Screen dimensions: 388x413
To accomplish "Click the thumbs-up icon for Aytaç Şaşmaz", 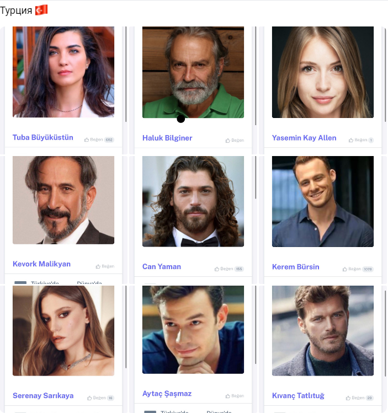I will (x=228, y=396).
